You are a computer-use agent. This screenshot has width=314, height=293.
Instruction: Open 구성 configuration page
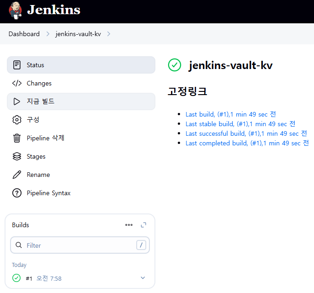[81, 120]
